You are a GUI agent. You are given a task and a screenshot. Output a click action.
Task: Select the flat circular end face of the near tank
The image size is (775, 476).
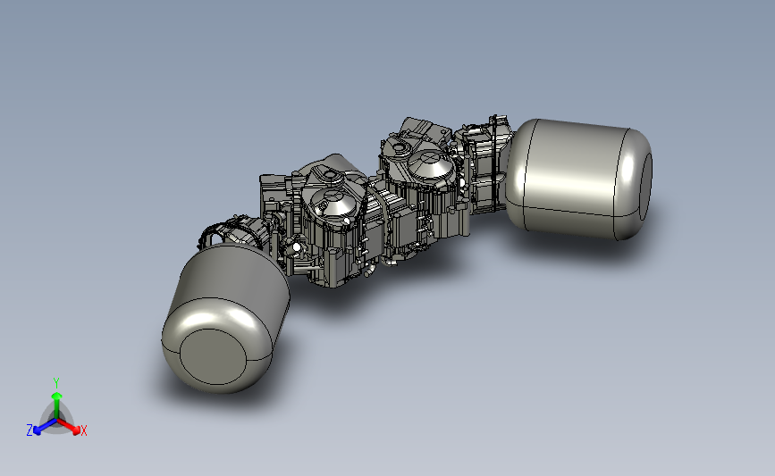click(x=213, y=356)
